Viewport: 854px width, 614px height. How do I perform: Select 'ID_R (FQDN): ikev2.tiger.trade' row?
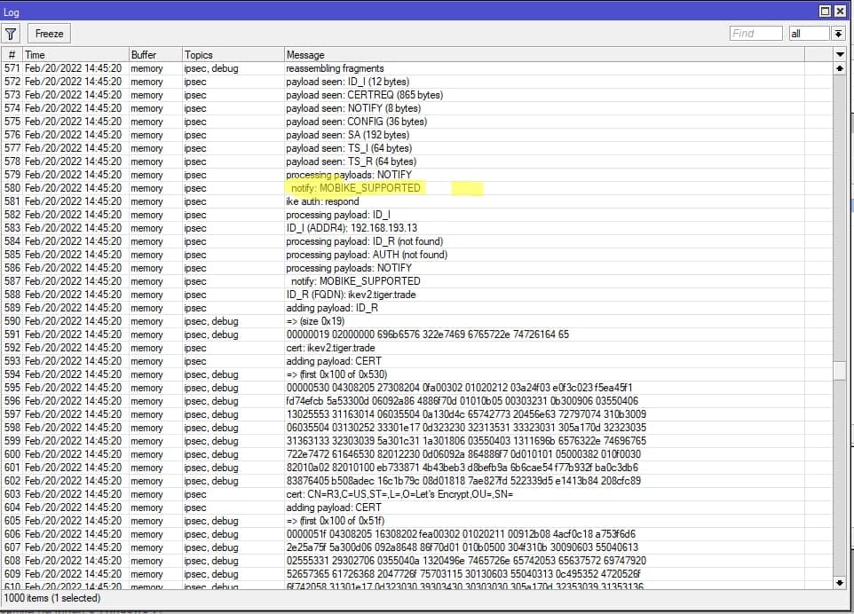click(x=417, y=295)
